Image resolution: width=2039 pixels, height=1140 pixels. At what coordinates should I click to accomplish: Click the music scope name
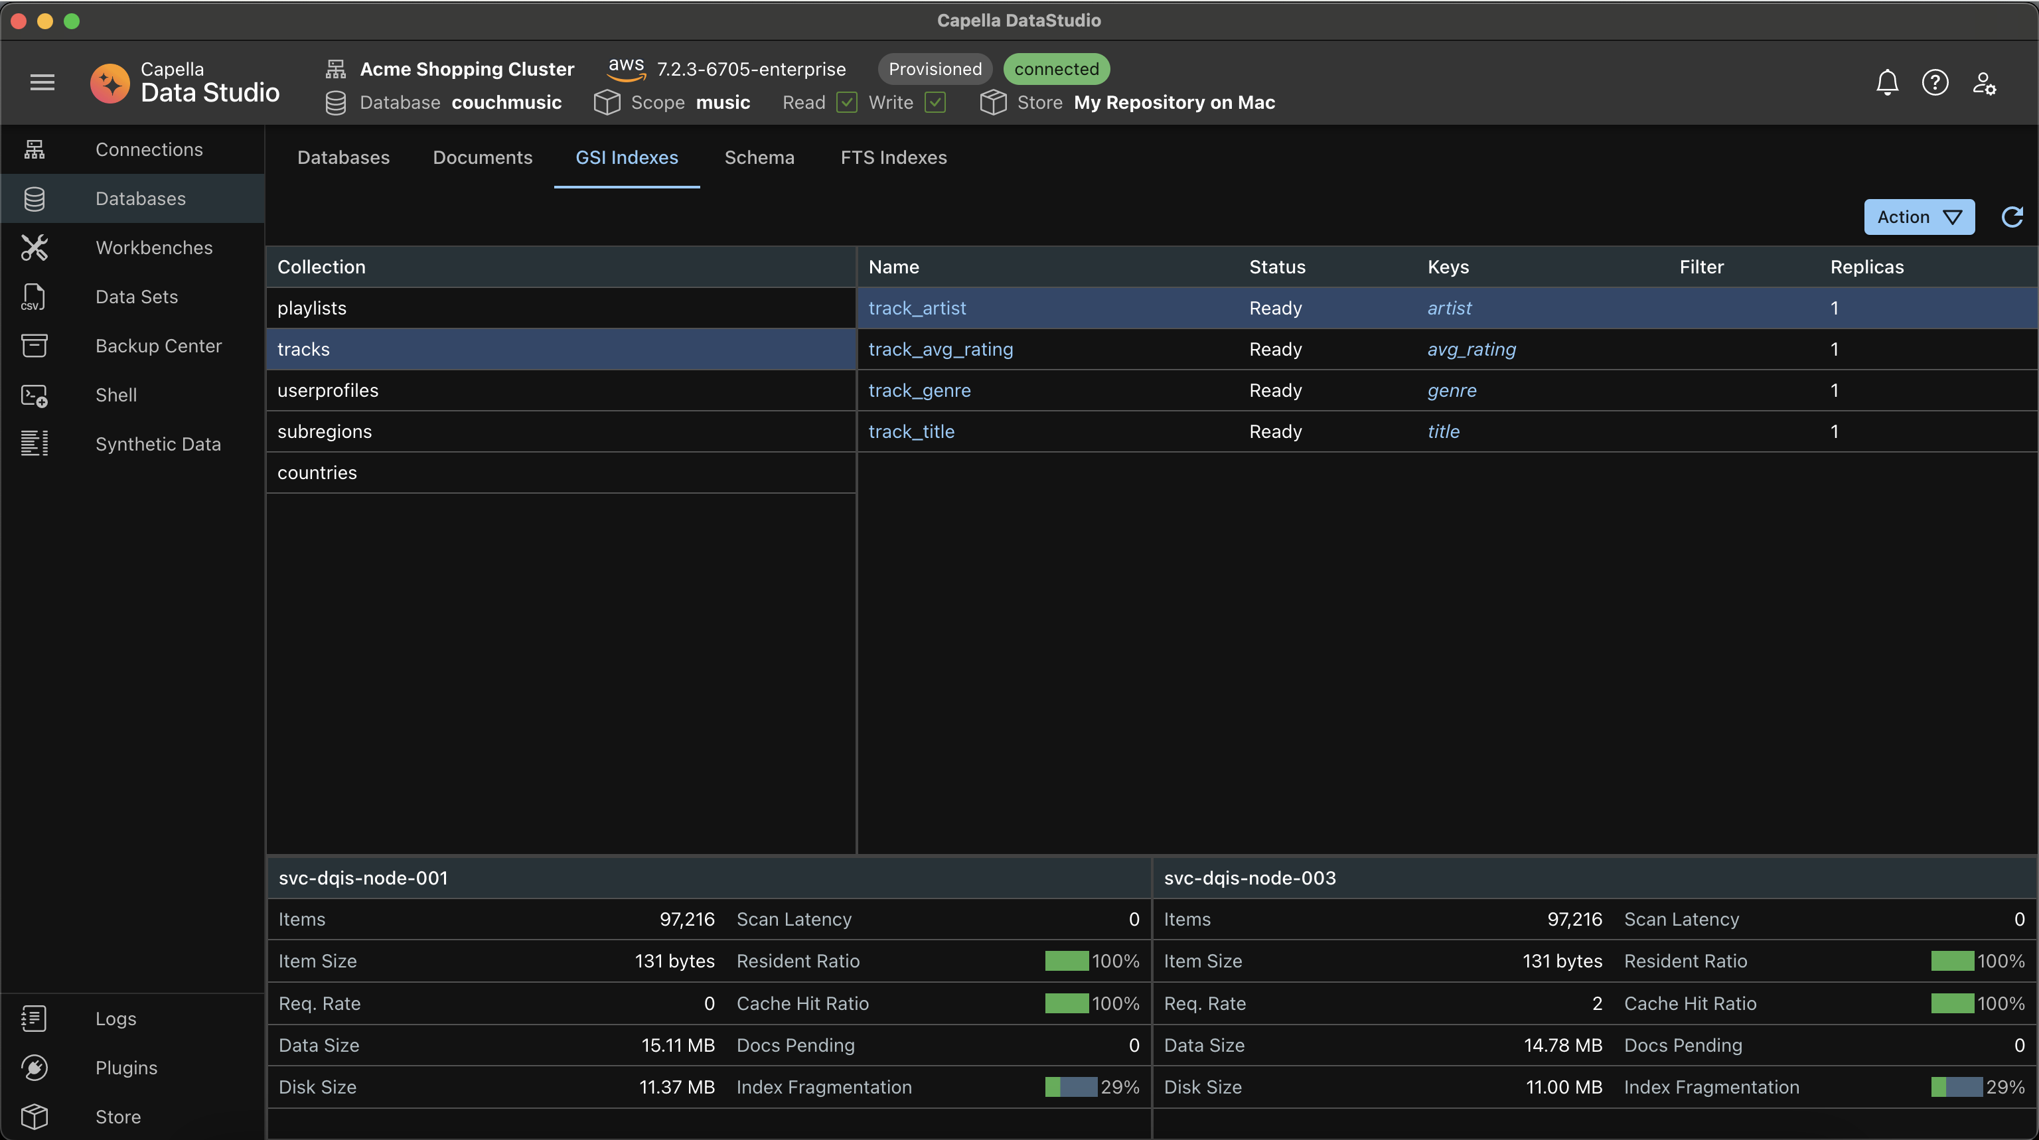(x=723, y=102)
